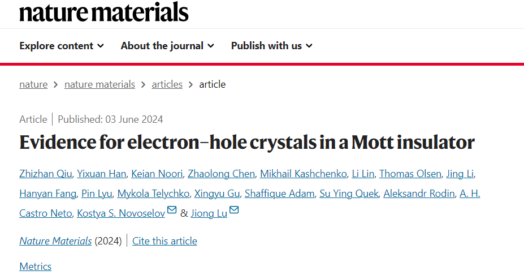This screenshot has height=275, width=524.
Task: Go to the nature breadcrumb link
Action: [33, 84]
